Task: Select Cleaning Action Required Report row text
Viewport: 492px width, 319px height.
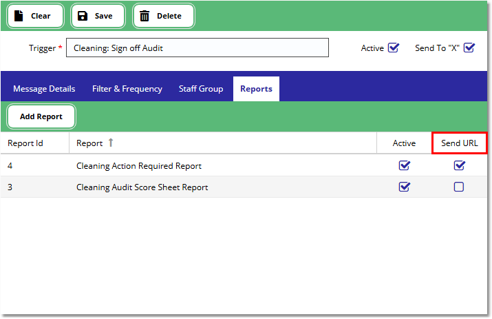Action: click(x=139, y=166)
